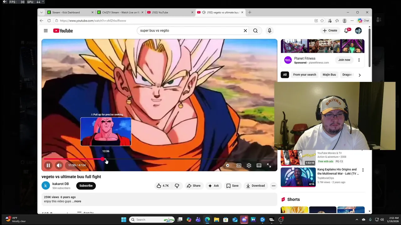The image size is (401, 225).
Task: Enter full screen video mode
Action: [x=269, y=165]
